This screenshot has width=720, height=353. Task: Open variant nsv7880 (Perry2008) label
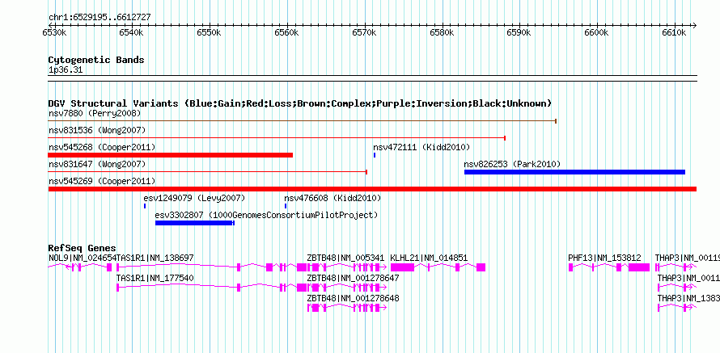coord(95,113)
